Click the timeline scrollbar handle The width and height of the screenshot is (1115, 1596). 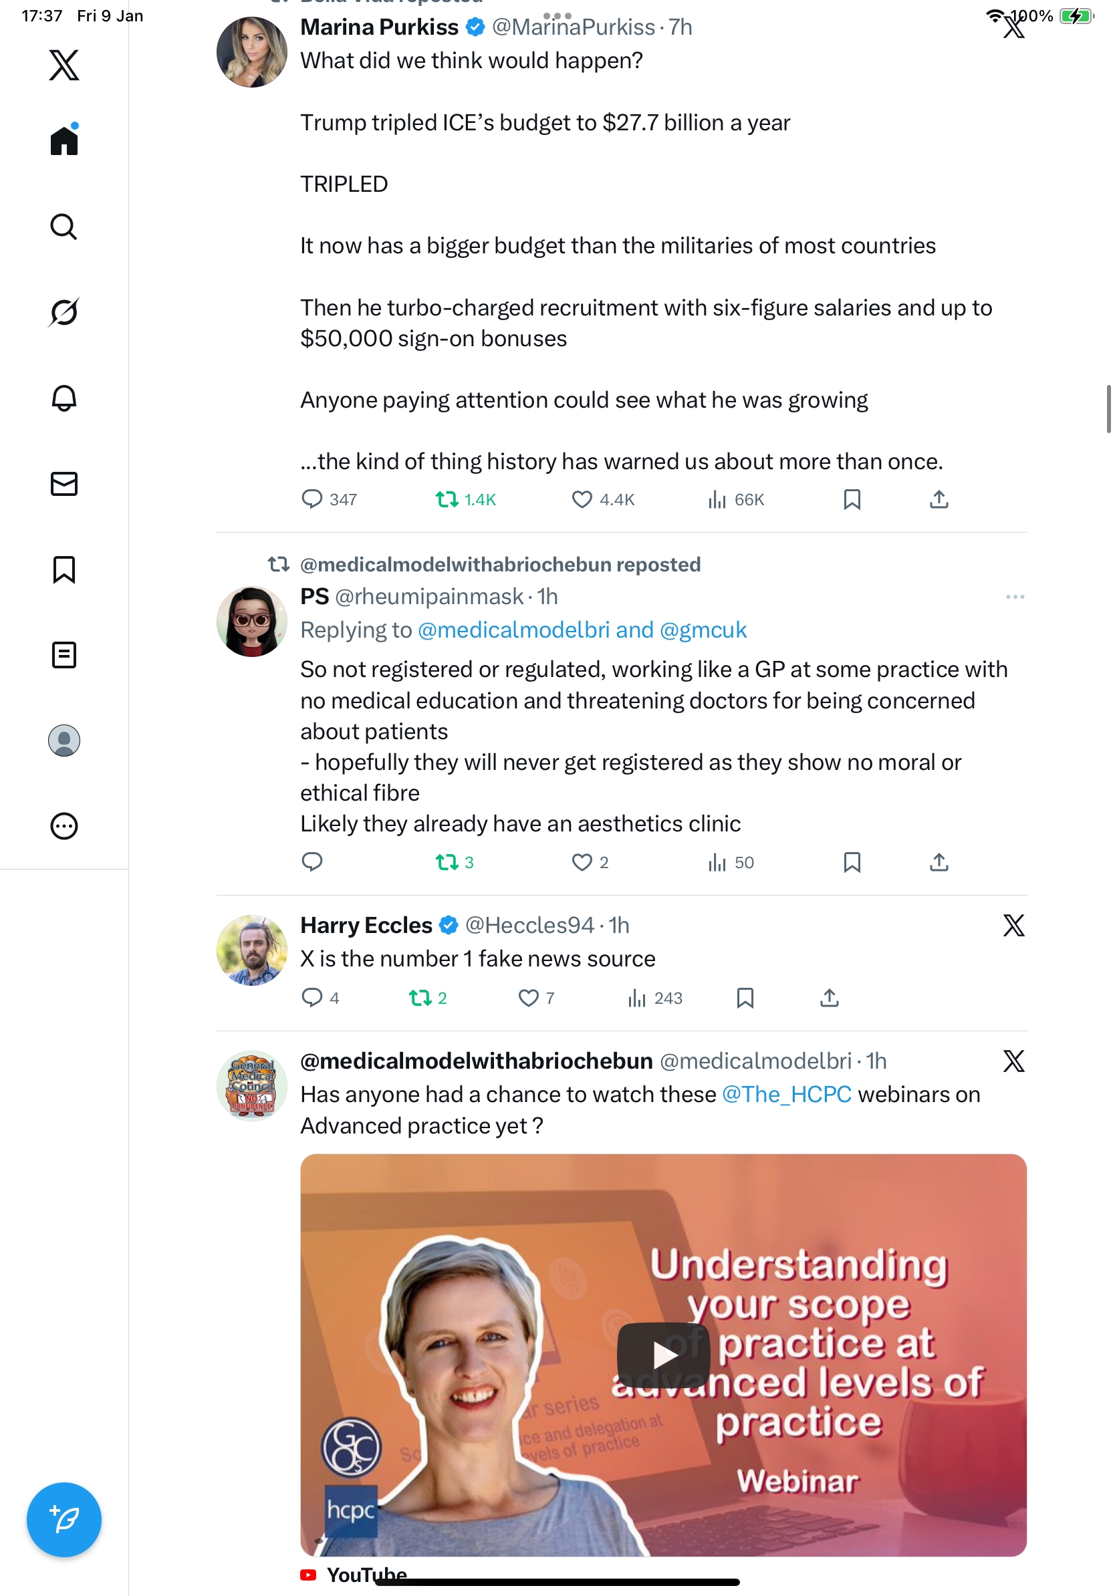click(x=1108, y=409)
